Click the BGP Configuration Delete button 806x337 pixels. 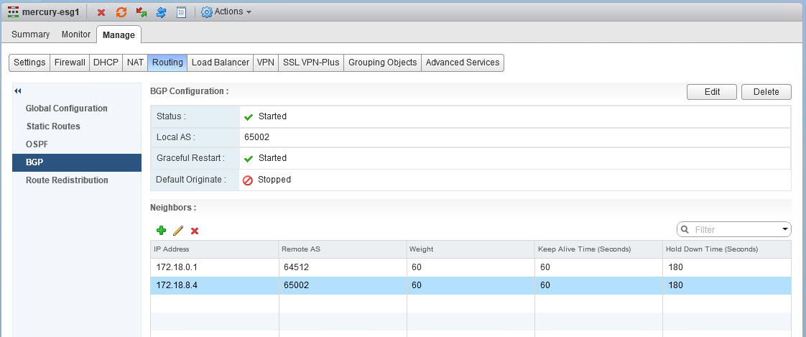(x=766, y=92)
